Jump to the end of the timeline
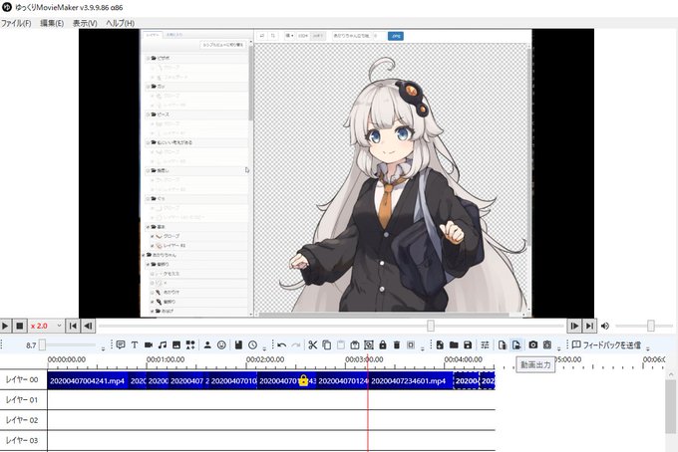 click(x=589, y=326)
